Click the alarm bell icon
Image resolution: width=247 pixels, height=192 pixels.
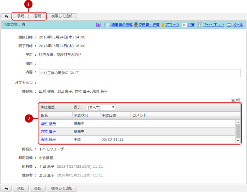click(163, 25)
